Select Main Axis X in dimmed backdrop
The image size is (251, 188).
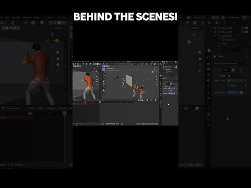[x=233, y=81]
